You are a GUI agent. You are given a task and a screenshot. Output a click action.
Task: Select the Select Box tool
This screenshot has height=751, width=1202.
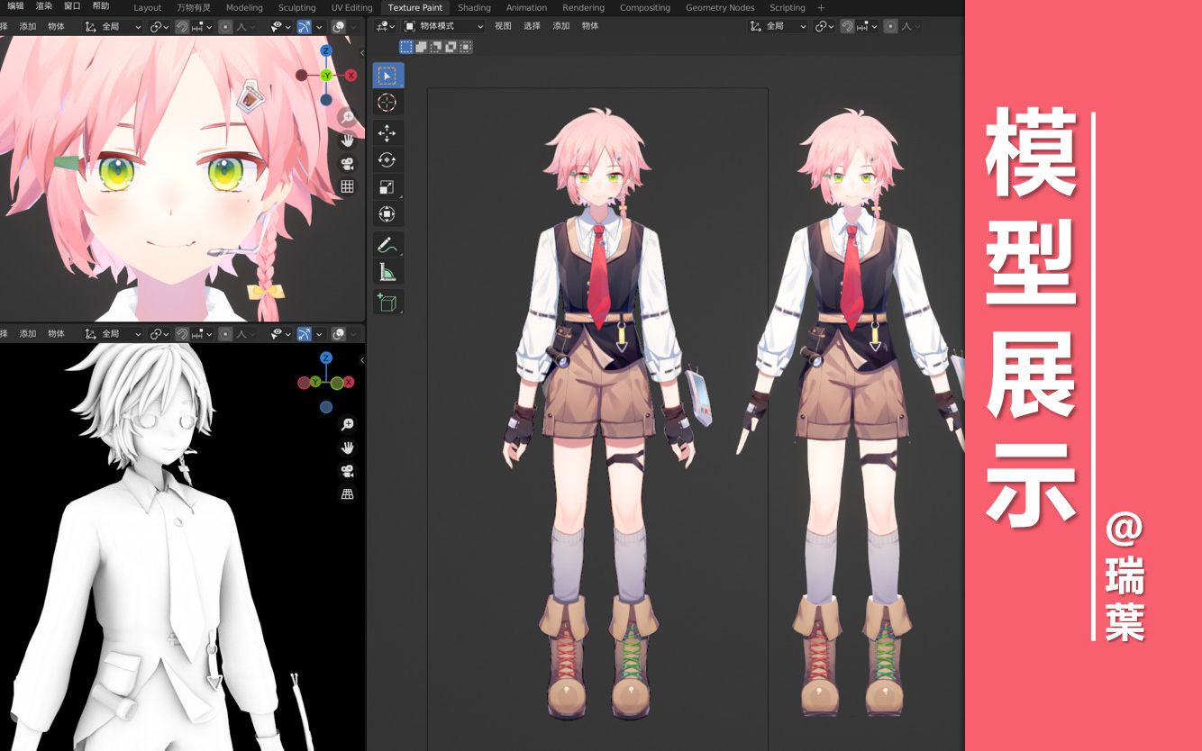click(387, 76)
